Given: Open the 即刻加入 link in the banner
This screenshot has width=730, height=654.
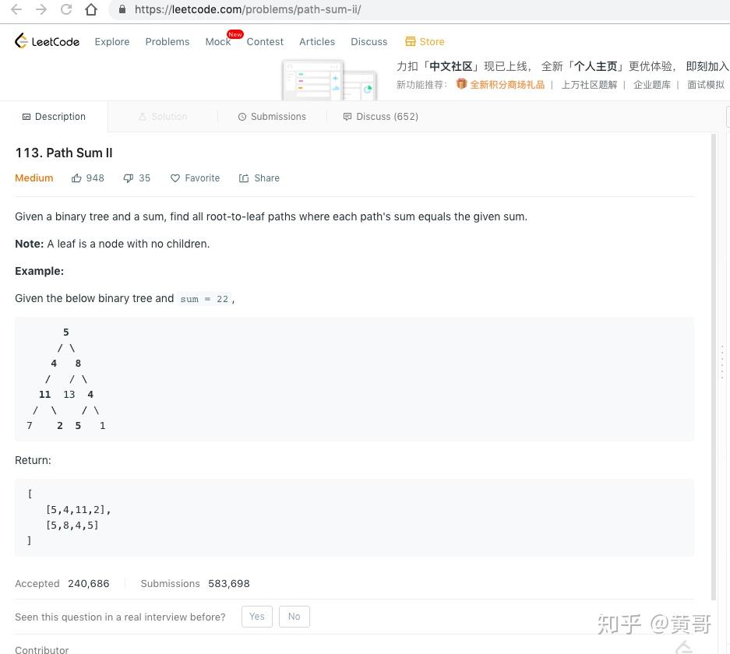Looking at the screenshot, I should [706, 65].
